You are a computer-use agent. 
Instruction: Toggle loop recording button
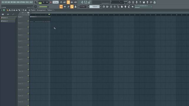pos(76,2)
